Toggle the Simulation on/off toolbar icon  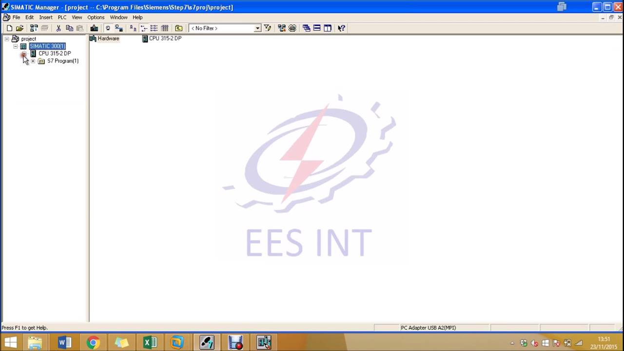point(292,28)
